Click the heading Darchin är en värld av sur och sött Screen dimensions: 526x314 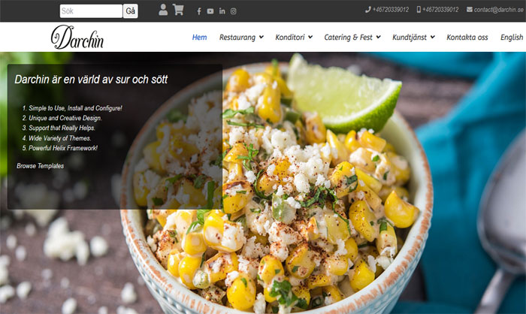(91, 79)
